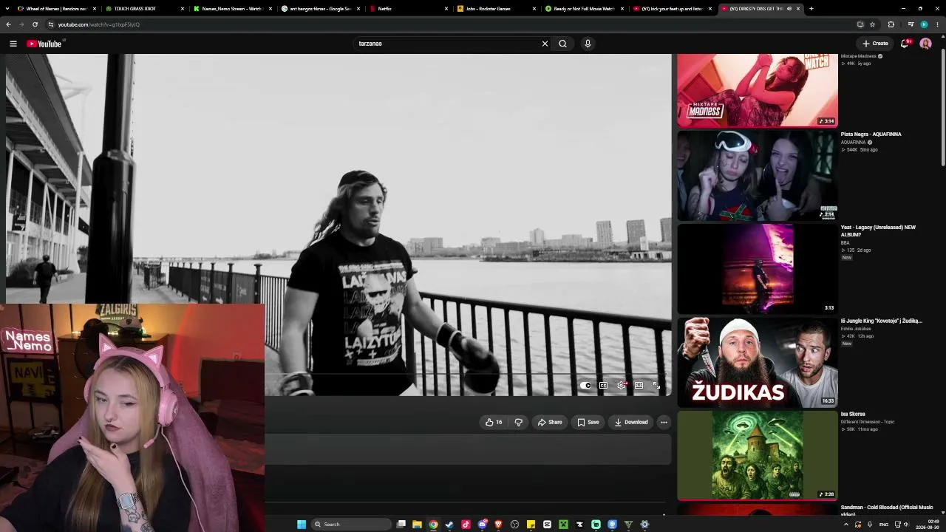Viewport: 946px width, 532px height.
Task: Switch player to theater mode
Action: coord(639,385)
